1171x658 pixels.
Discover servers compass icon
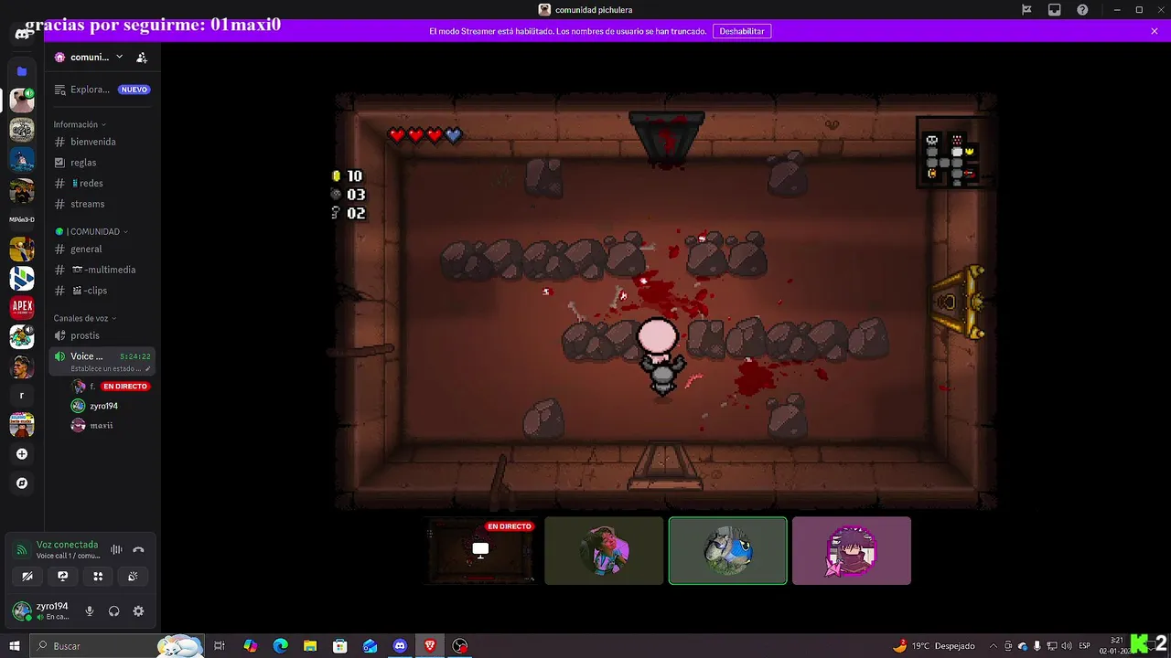pos(22,483)
